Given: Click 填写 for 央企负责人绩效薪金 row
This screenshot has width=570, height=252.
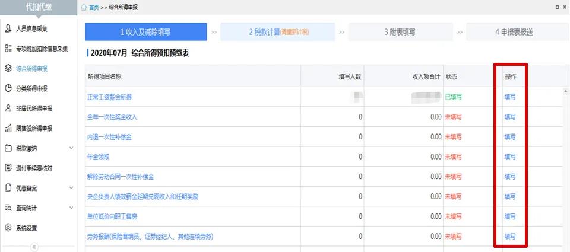Looking at the screenshot, I should point(510,197).
